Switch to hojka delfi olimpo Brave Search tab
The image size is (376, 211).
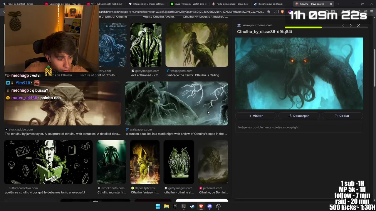click(x=230, y=4)
